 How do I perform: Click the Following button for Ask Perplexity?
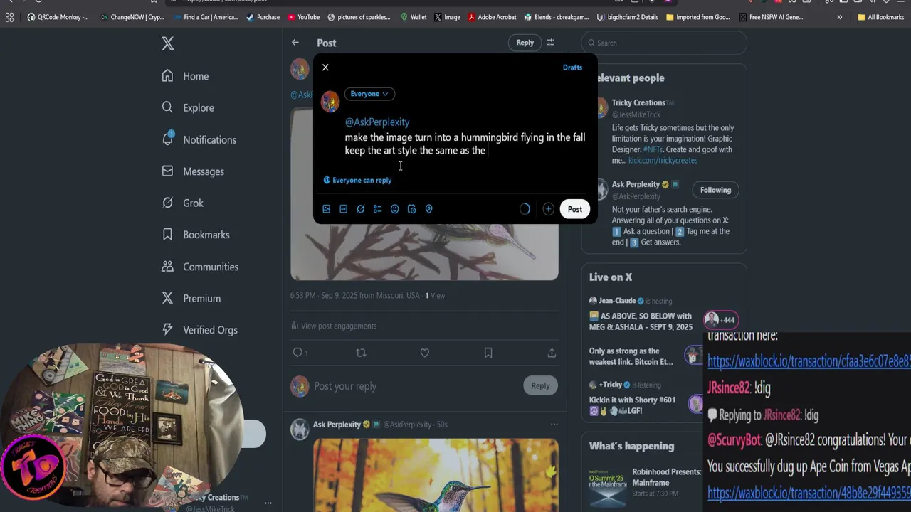click(715, 190)
